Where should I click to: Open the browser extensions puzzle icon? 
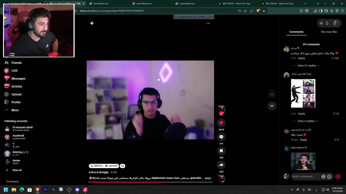point(301,11)
